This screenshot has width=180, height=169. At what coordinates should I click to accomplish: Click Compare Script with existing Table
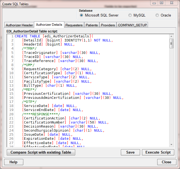coord(41,152)
